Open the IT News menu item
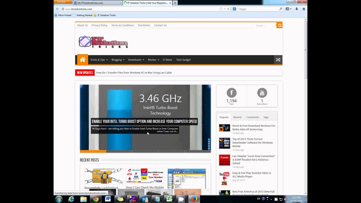This screenshot has width=361, height=203. coord(167,60)
